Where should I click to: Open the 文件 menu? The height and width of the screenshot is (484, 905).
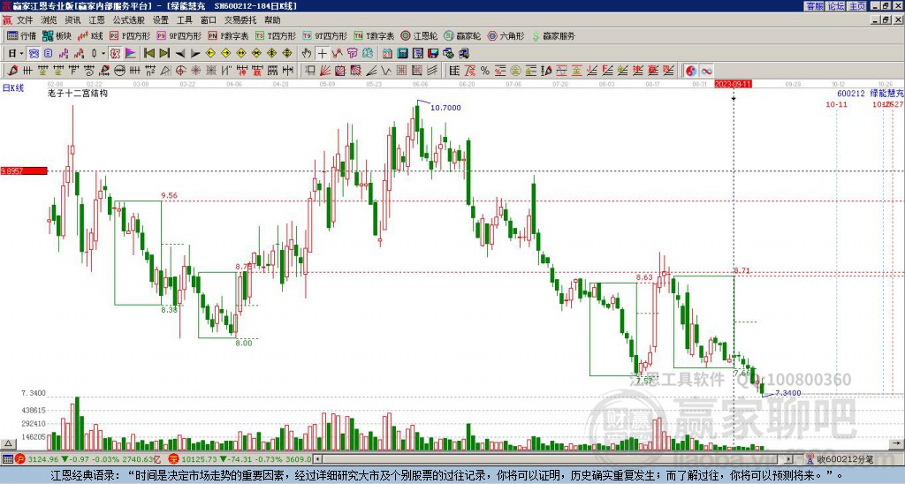(x=25, y=20)
